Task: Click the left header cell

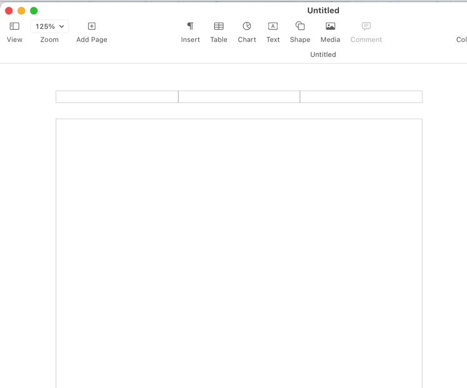Action: pyautogui.click(x=117, y=97)
